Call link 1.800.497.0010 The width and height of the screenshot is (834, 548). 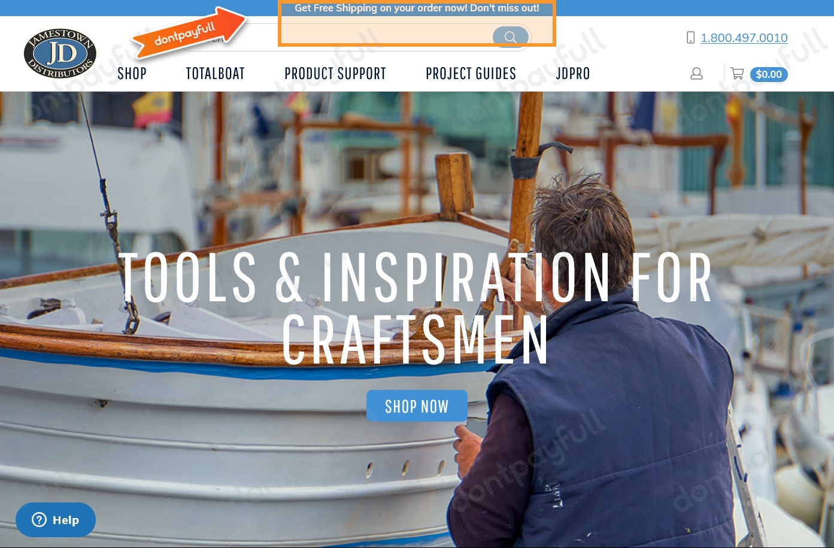pyautogui.click(x=744, y=38)
